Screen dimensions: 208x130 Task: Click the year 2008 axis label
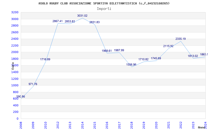[x=21, y=125]
